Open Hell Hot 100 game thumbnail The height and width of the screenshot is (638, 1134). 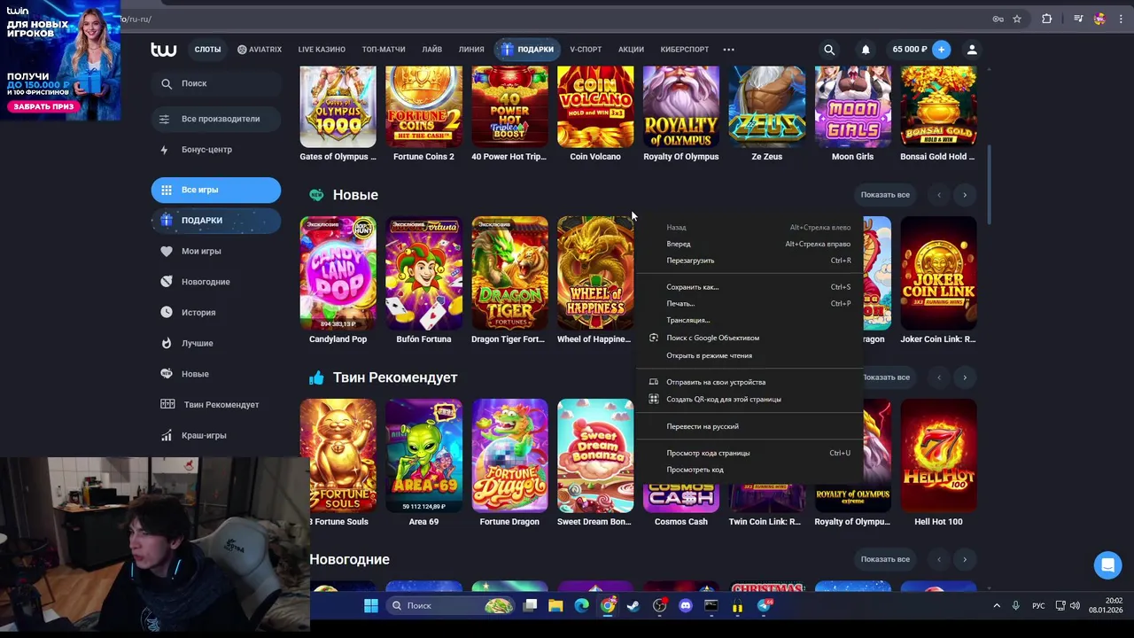(938, 455)
